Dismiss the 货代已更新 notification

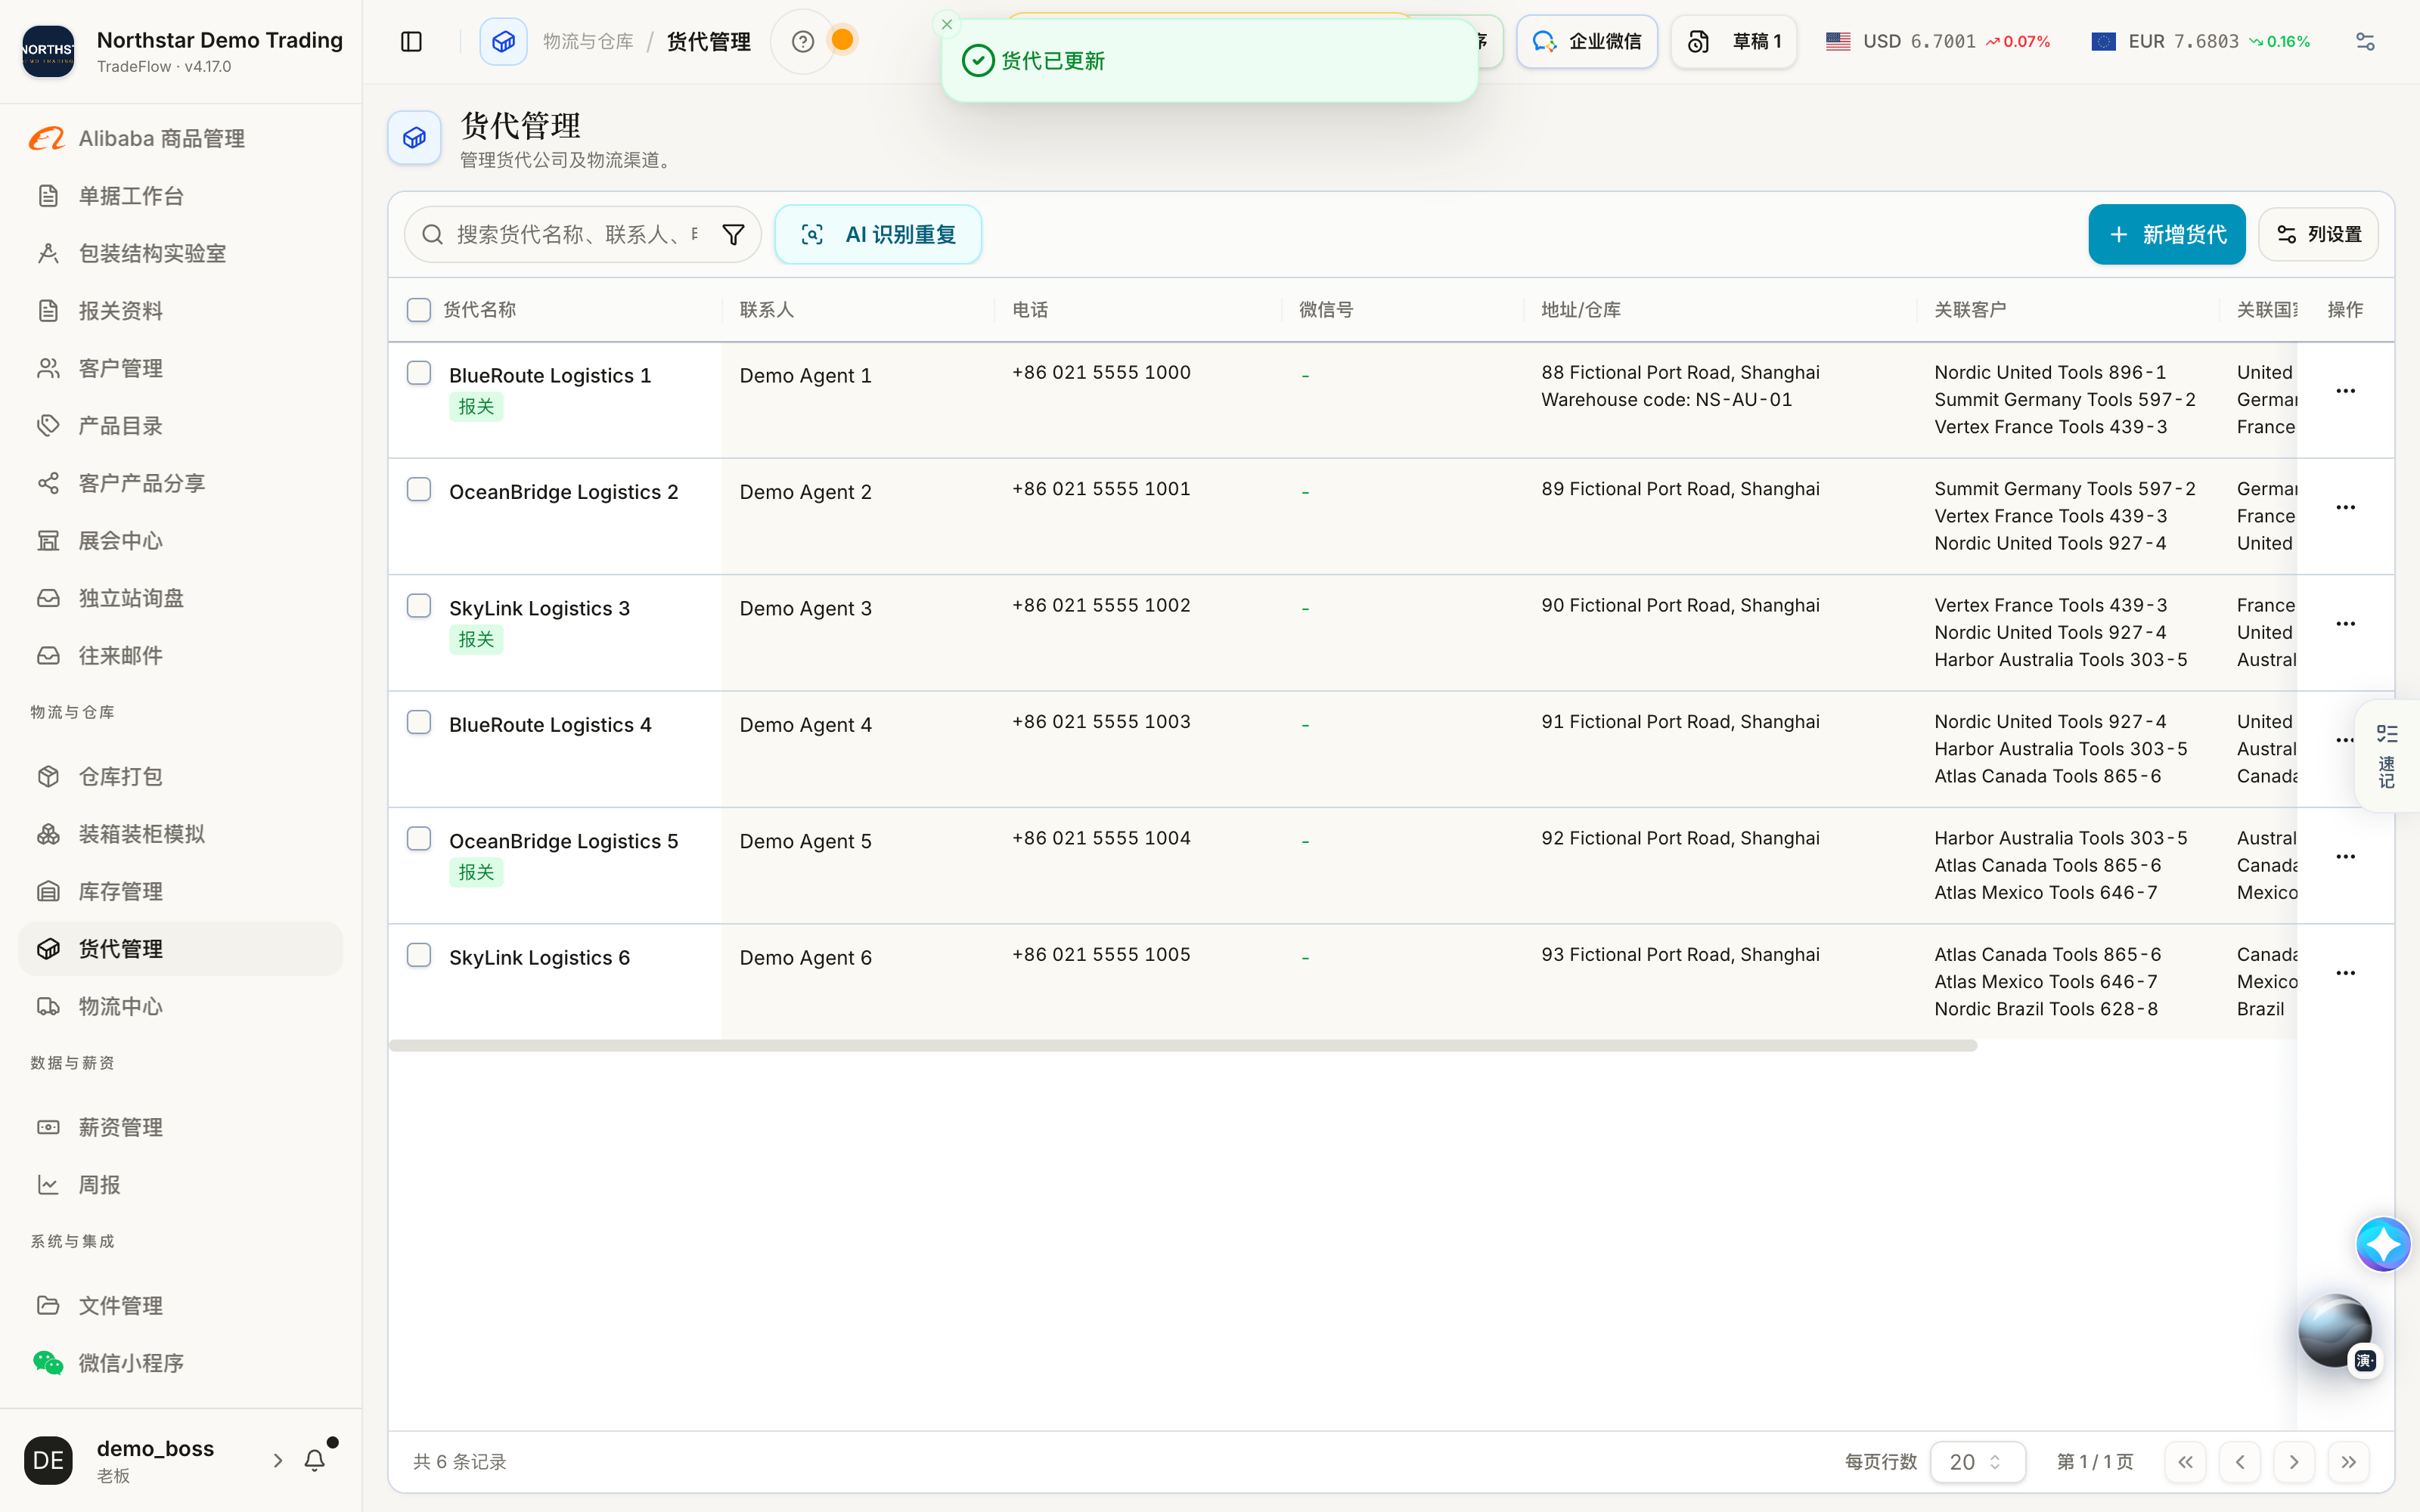coord(946,24)
